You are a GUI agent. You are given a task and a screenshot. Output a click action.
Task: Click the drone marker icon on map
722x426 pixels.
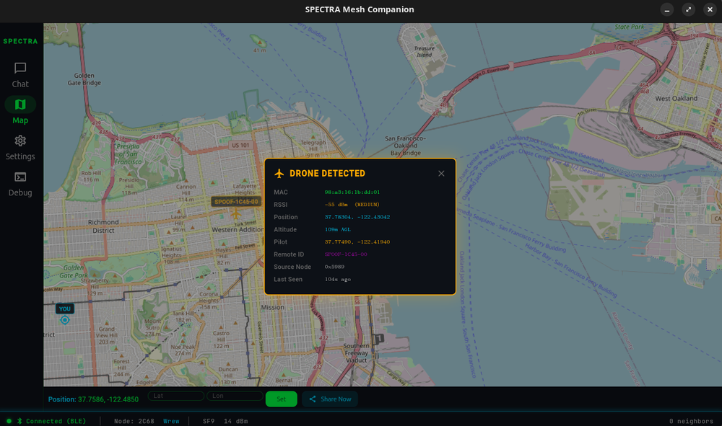pyautogui.click(x=235, y=214)
